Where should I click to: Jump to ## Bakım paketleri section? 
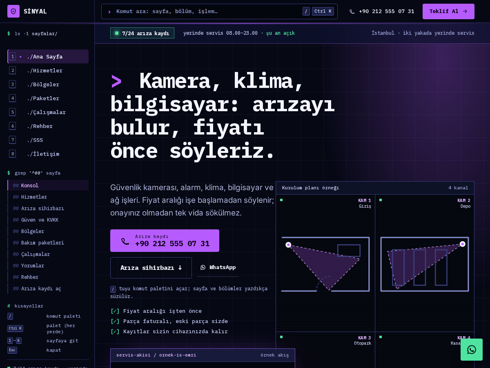tap(48, 242)
